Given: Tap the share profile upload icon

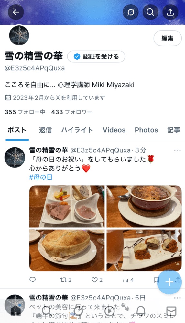Looking at the screenshot, I should click(x=170, y=12).
